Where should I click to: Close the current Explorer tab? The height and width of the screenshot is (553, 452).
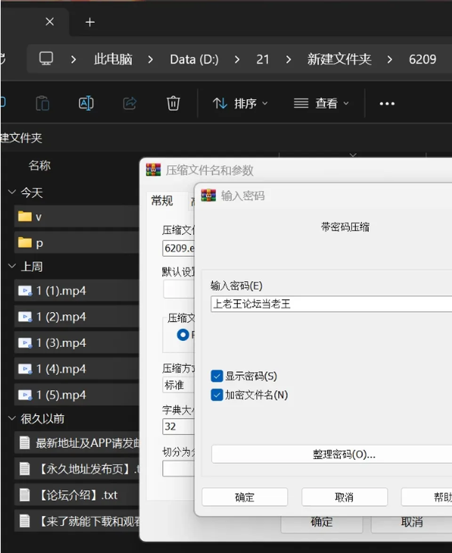50,22
